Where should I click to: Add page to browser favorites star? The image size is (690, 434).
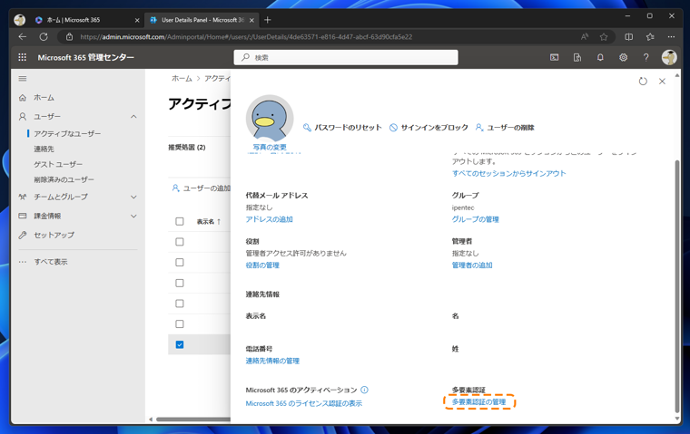point(604,37)
